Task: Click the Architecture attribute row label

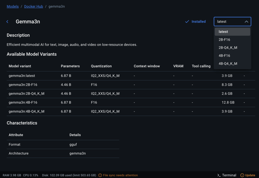Action: tap(18, 153)
